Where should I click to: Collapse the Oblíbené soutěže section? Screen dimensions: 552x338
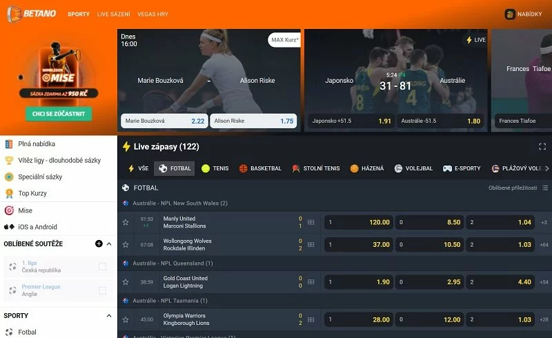[109, 243]
